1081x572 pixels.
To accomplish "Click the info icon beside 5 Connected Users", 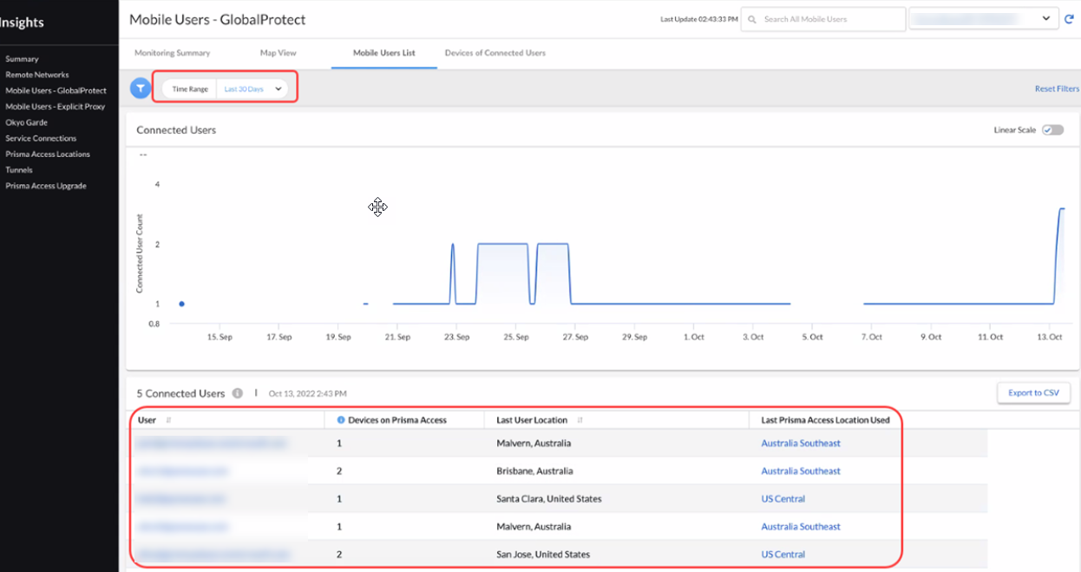I will (237, 393).
